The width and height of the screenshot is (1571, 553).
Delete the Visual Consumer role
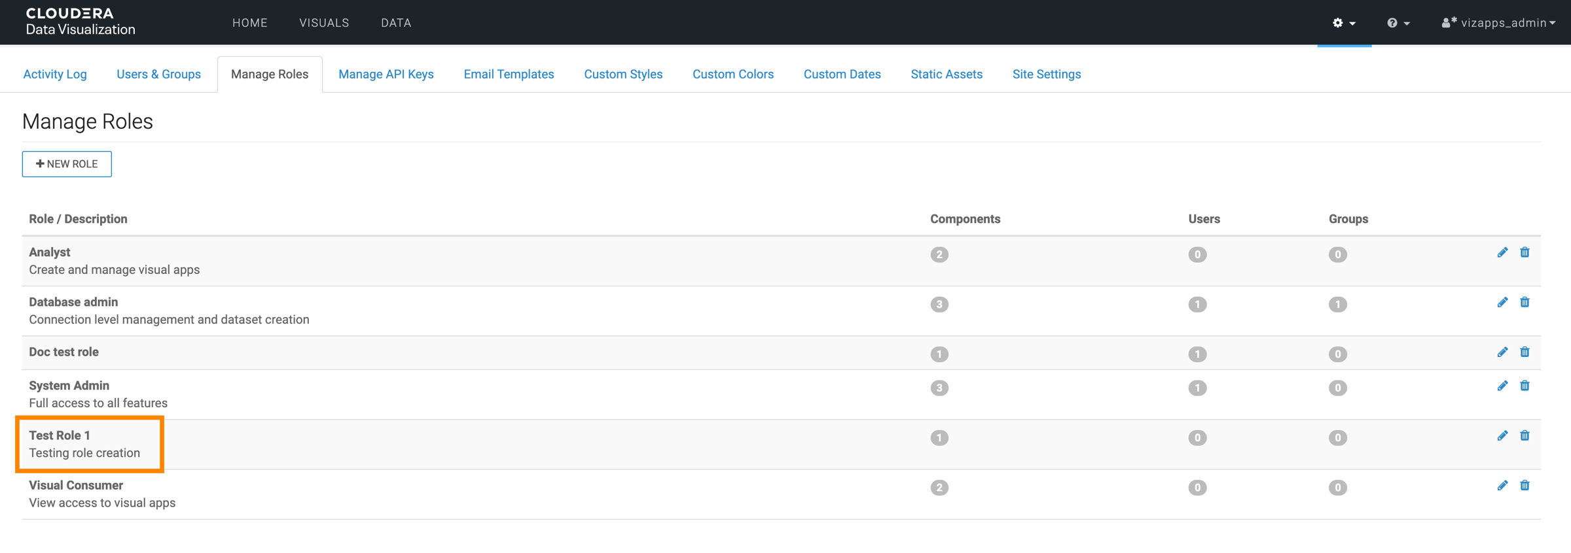(x=1525, y=486)
